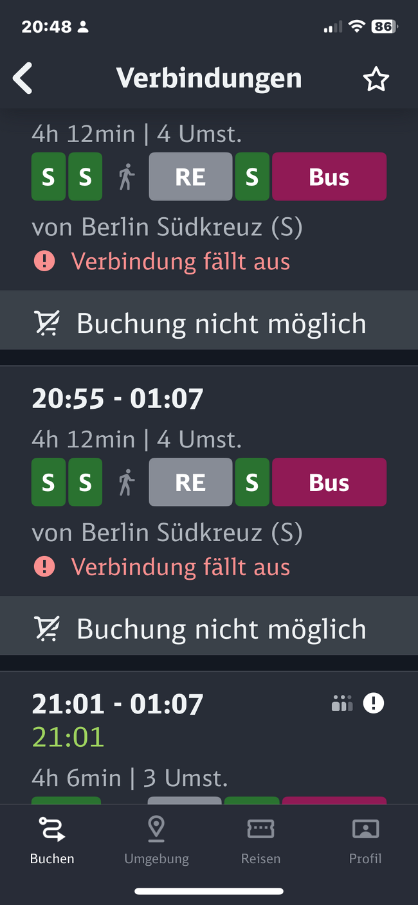Tap the lower 'Buchung nicht möglich' bar
The image size is (418, 905).
[209, 629]
